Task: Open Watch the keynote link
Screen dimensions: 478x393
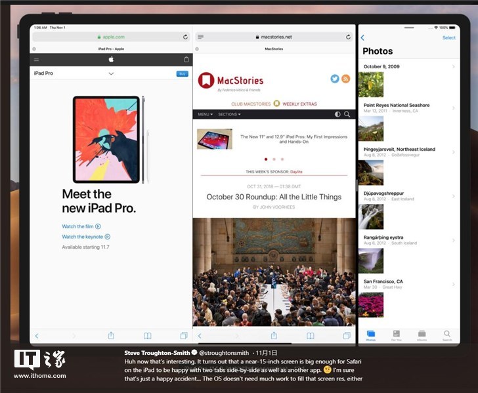Action: pos(86,237)
